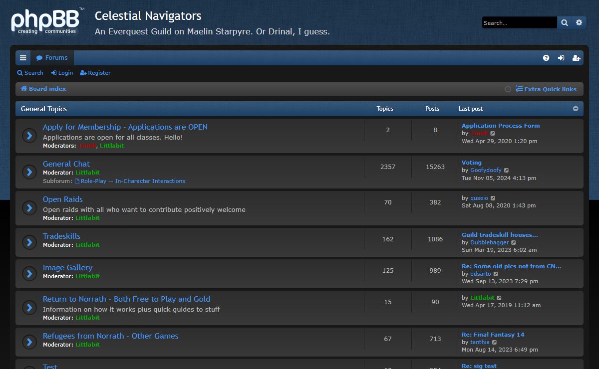The image size is (599, 369).
Task: Open Guild tradeskill houses post
Action: click(x=500, y=235)
